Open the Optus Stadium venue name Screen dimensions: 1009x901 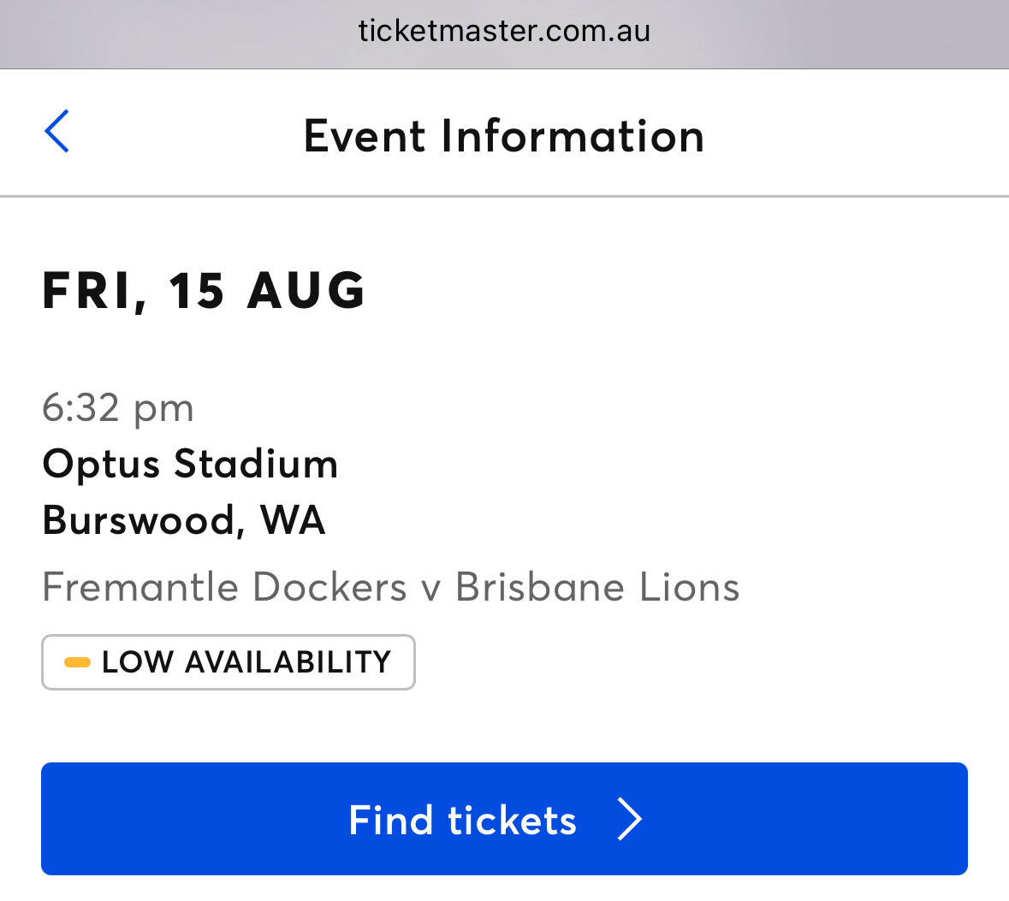coord(190,464)
